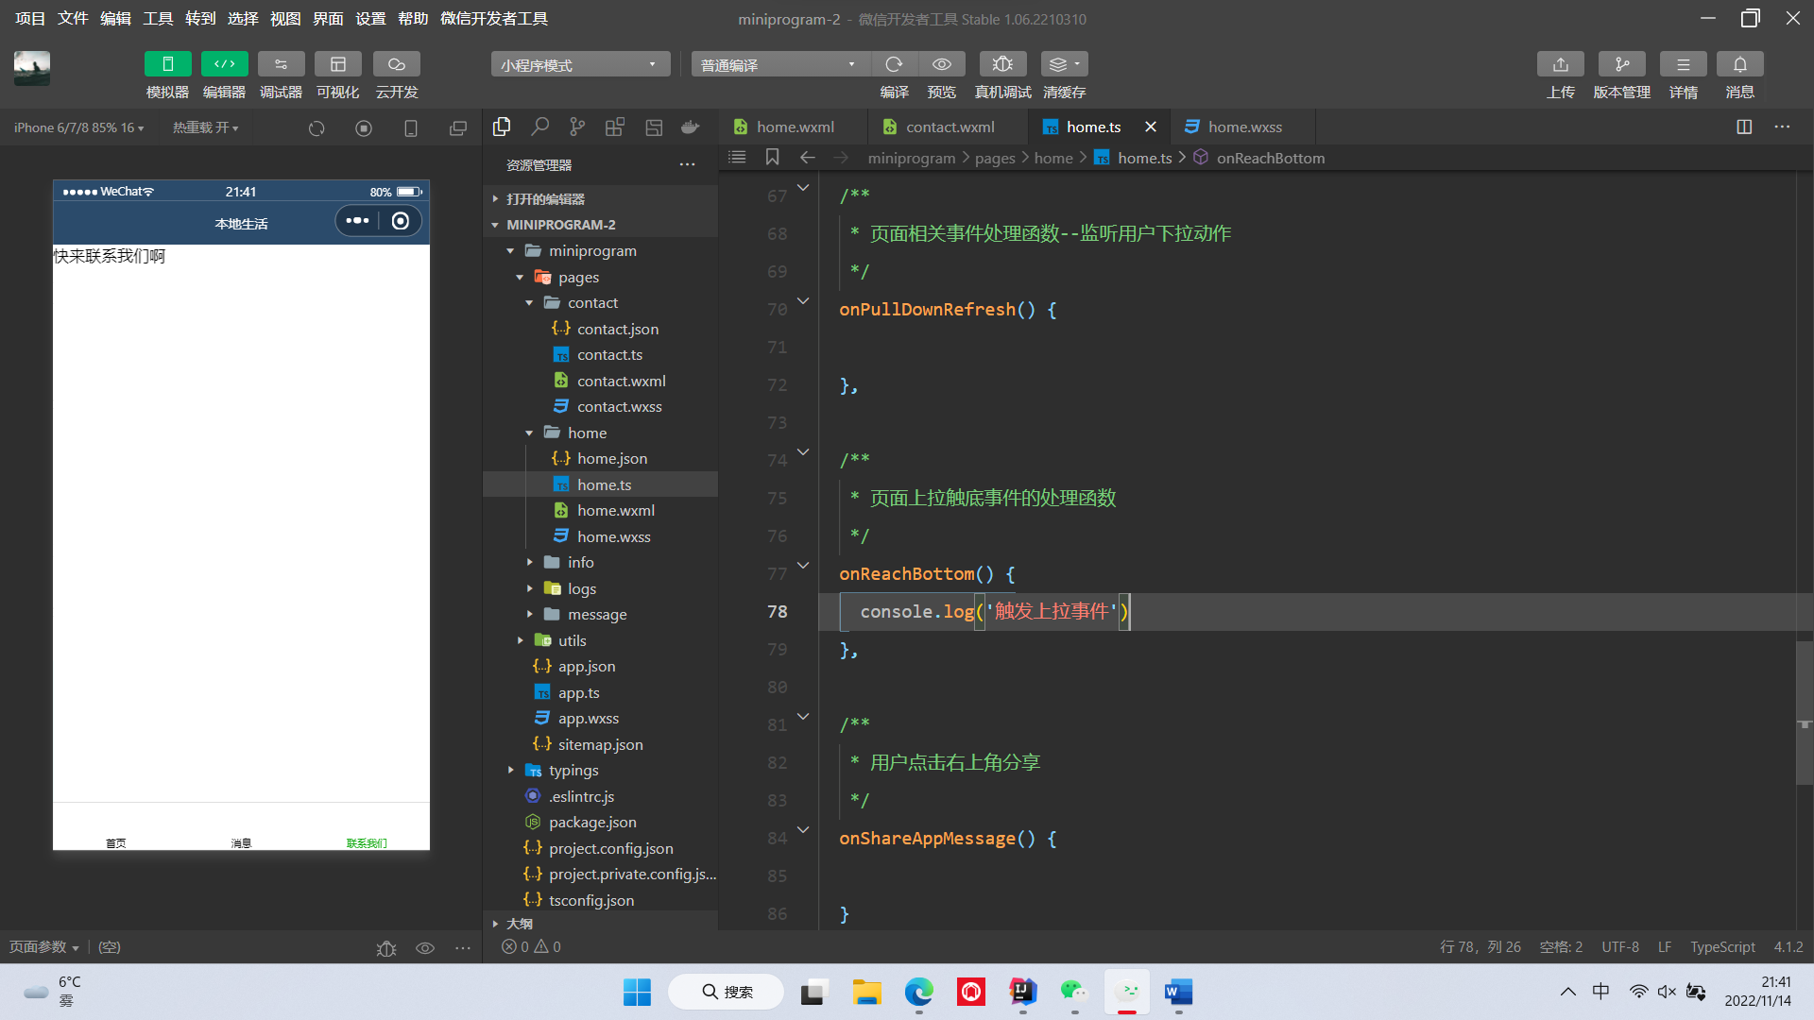1814x1020 pixels.
Task: Open the 小程序模式 mode dropdown
Action: [x=579, y=64]
